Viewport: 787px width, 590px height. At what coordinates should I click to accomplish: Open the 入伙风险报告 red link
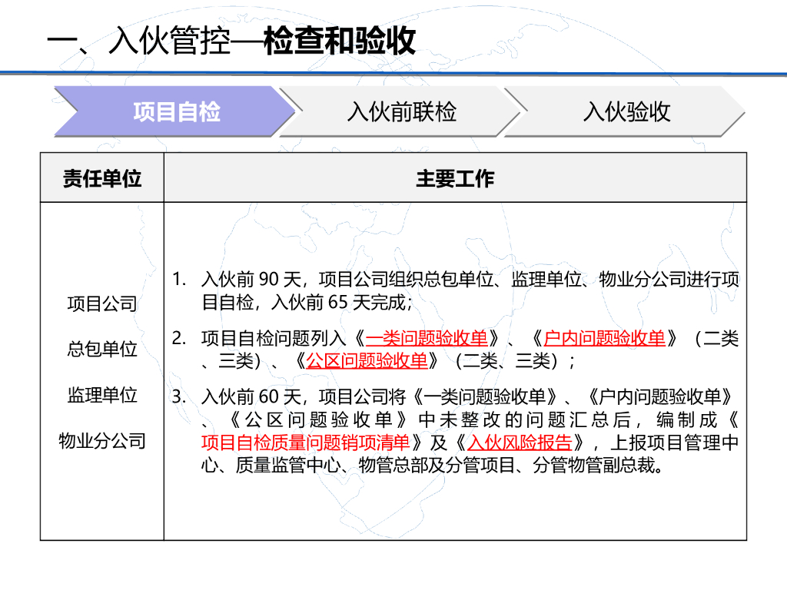520,442
